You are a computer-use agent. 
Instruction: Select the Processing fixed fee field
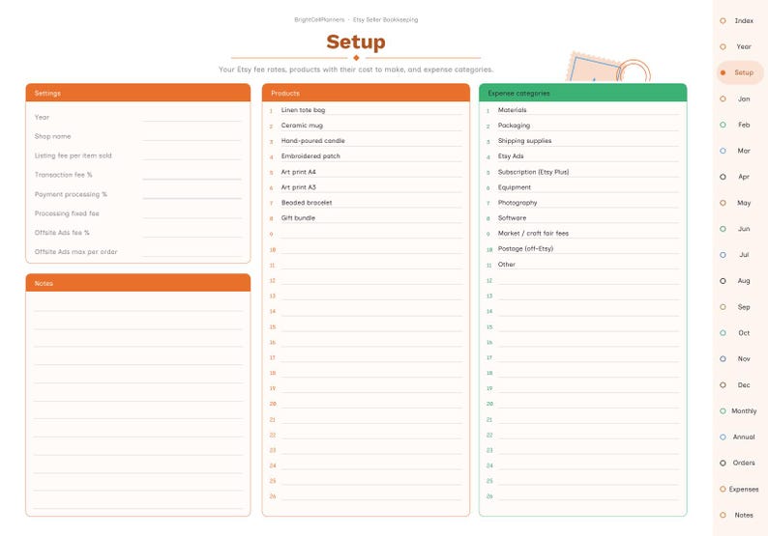[192, 212]
